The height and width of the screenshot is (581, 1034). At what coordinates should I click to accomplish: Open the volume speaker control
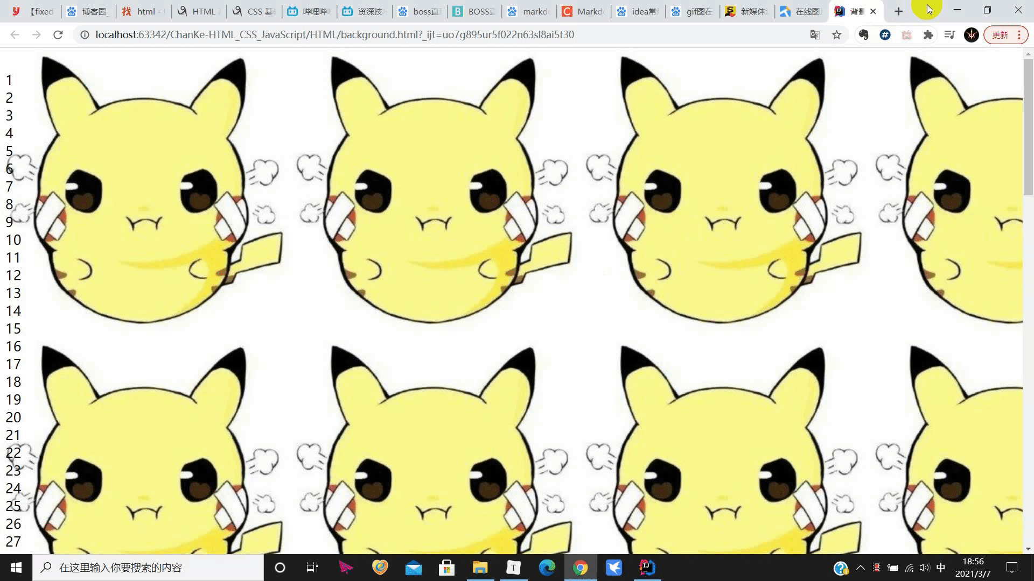pyautogui.click(x=925, y=568)
